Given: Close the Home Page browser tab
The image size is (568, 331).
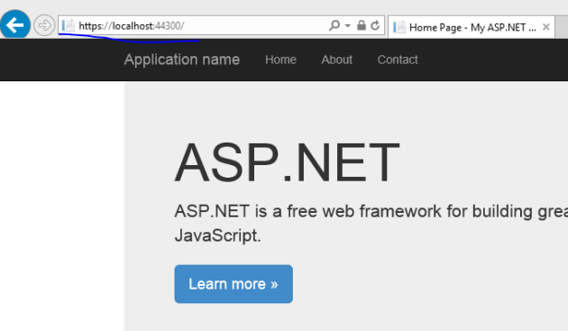Looking at the screenshot, I should coord(545,27).
